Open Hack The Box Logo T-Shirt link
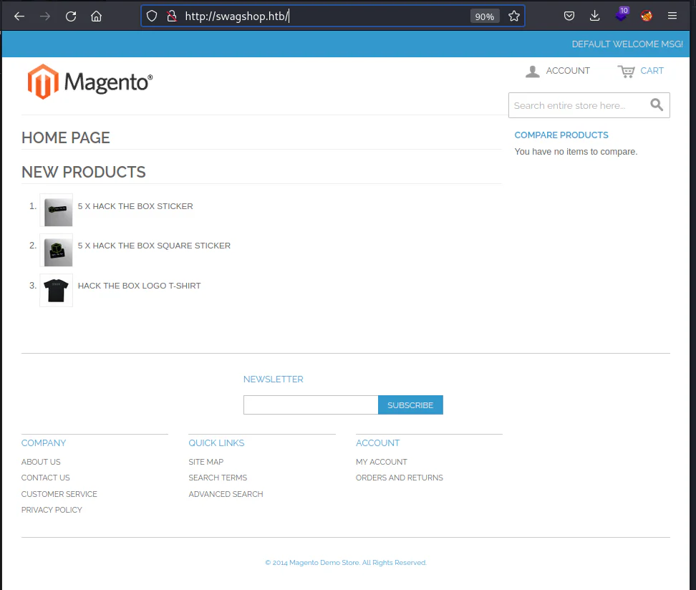The height and width of the screenshot is (590, 696). (x=140, y=286)
